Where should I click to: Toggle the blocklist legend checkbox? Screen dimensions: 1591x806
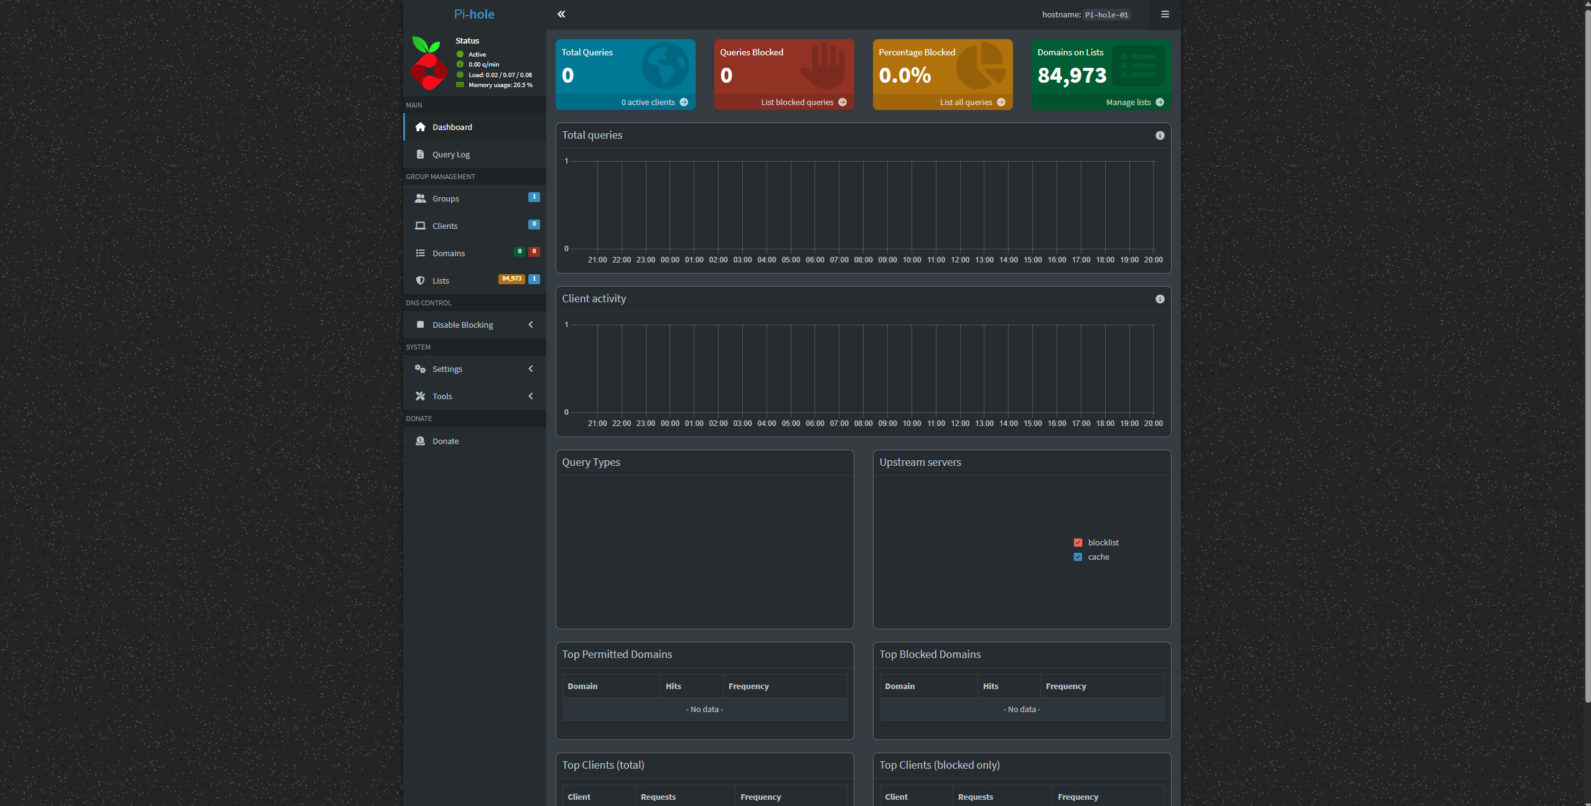click(1078, 543)
